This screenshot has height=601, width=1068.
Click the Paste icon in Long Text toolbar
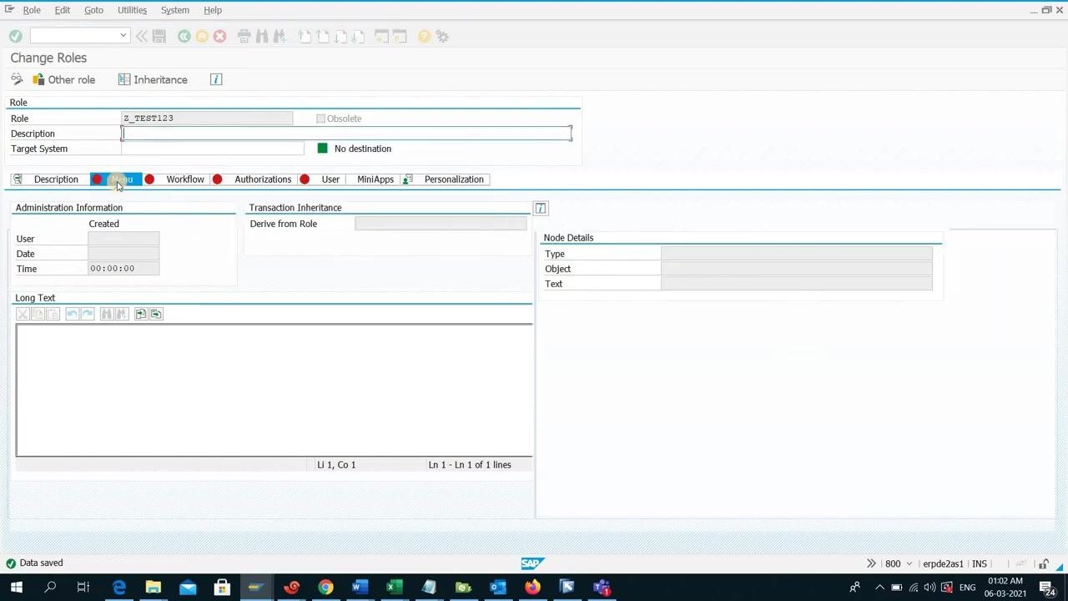53,314
